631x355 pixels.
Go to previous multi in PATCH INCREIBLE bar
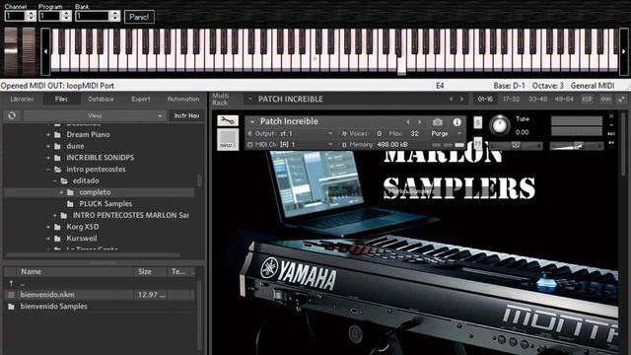click(451, 99)
